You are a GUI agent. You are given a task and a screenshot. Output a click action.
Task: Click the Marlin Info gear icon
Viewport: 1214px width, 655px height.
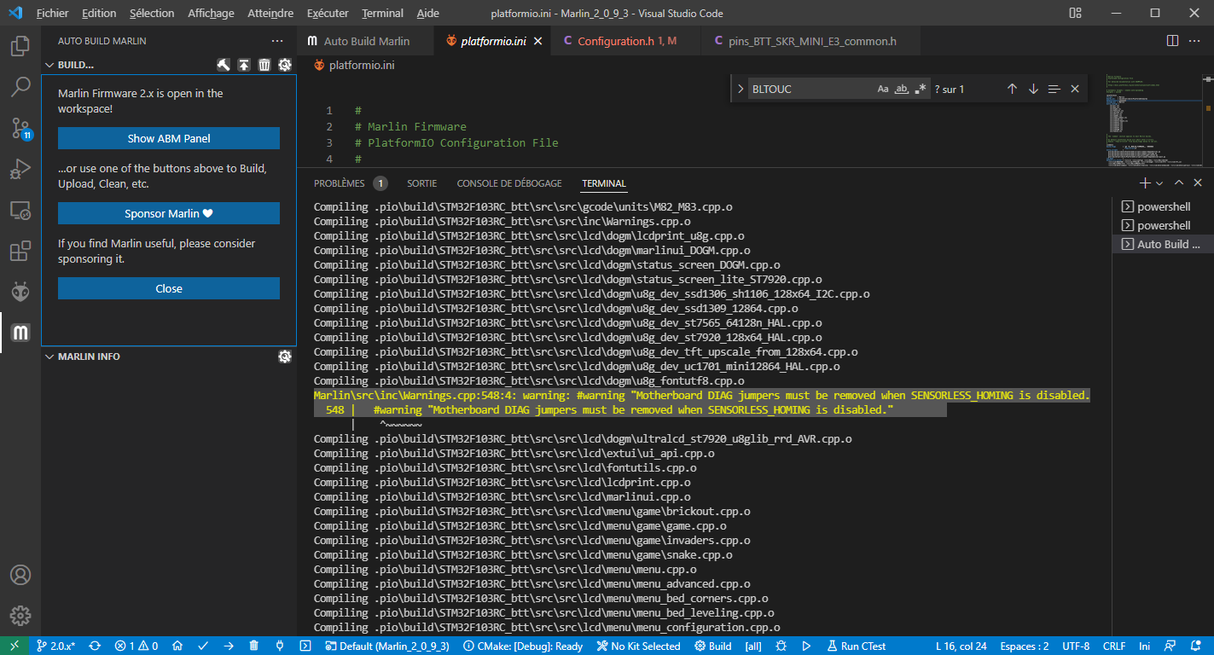285,356
